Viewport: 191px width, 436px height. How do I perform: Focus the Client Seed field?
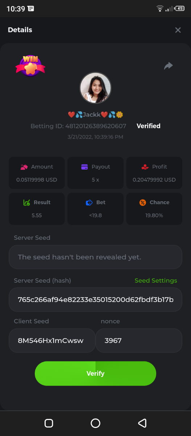(x=52, y=340)
